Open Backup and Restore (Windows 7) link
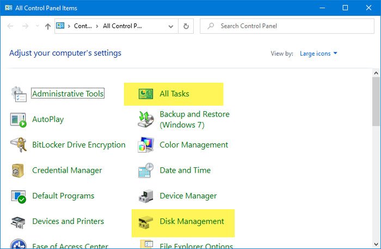 (x=194, y=119)
